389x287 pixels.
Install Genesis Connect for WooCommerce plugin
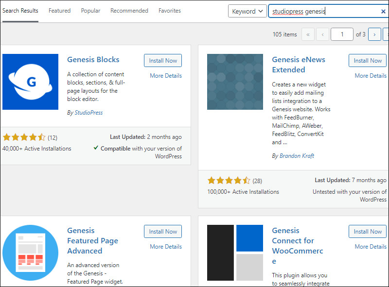(368, 232)
